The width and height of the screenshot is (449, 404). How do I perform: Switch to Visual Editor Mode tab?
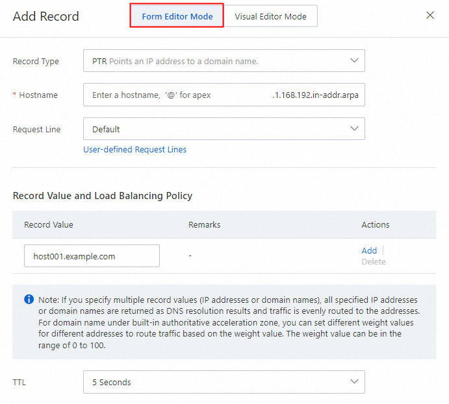(270, 16)
